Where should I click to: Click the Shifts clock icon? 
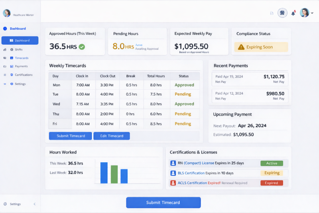click(x=12, y=50)
